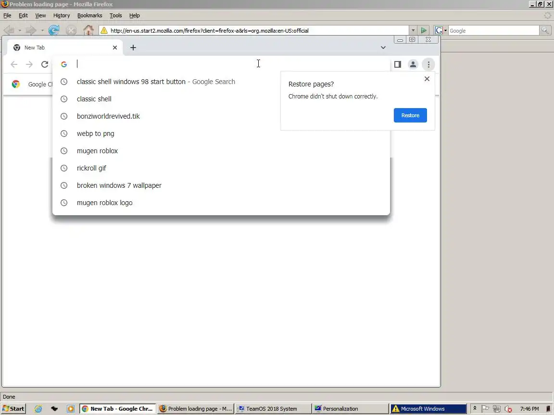Go forward using Firefox forward arrow
The height and width of the screenshot is (415, 554).
pos(31,30)
